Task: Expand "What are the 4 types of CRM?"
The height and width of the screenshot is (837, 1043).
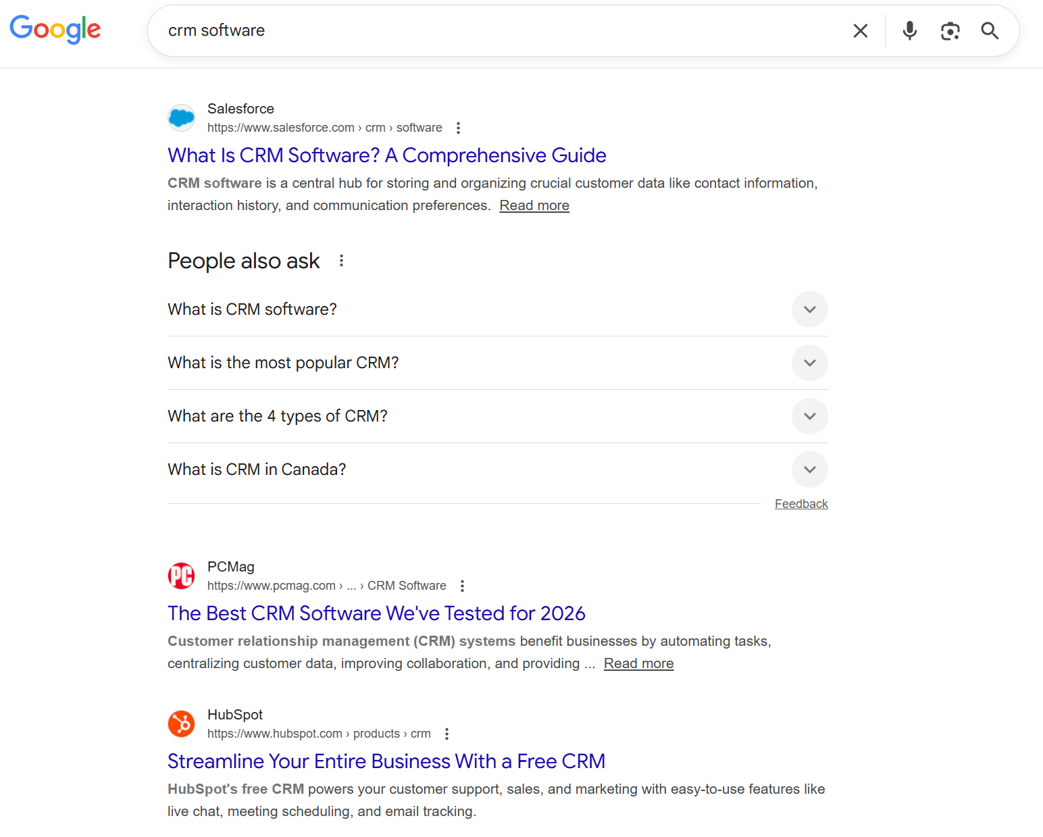Action: [809, 416]
